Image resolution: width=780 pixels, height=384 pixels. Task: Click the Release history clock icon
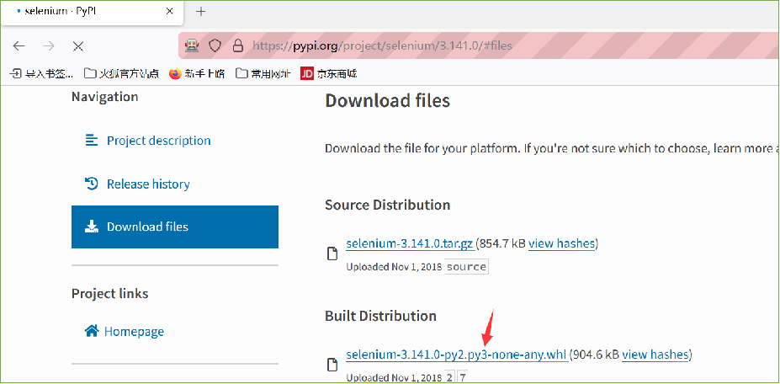click(92, 184)
